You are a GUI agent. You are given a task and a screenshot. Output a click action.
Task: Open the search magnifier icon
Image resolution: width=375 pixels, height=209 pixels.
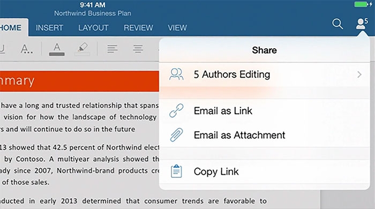point(337,24)
